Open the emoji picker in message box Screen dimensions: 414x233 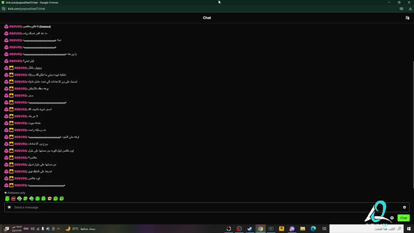[x=404, y=207]
